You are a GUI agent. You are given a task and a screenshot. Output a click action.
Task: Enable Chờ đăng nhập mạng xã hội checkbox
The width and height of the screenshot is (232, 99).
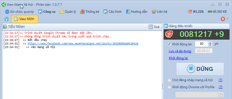tap(169, 80)
